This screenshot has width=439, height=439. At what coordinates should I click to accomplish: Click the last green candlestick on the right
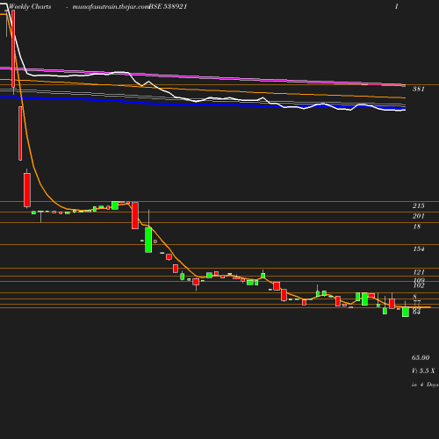click(406, 312)
